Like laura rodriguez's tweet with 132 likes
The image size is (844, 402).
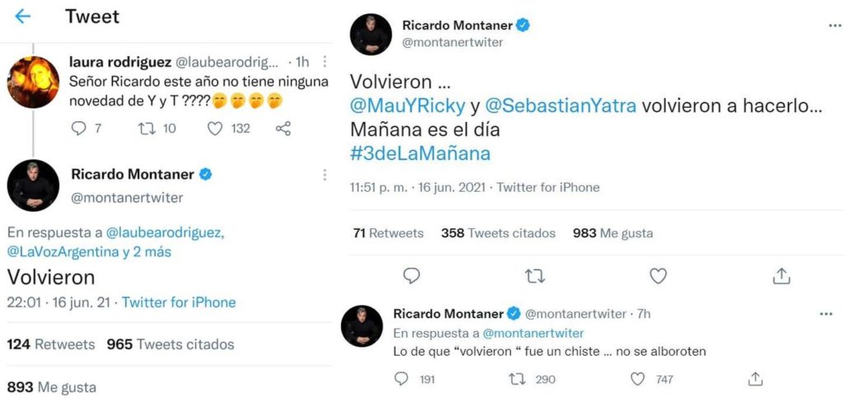[215, 129]
